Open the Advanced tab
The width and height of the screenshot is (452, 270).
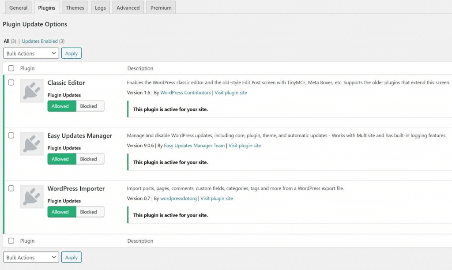128,7
